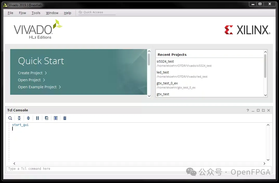Click the Tcl Console search icon
The width and height of the screenshot is (279, 183).
click(10, 118)
